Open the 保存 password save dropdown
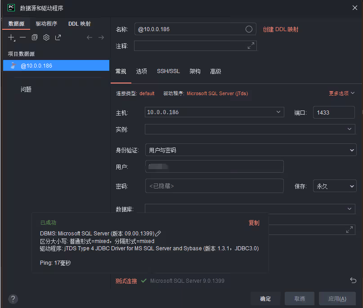 [334, 186]
